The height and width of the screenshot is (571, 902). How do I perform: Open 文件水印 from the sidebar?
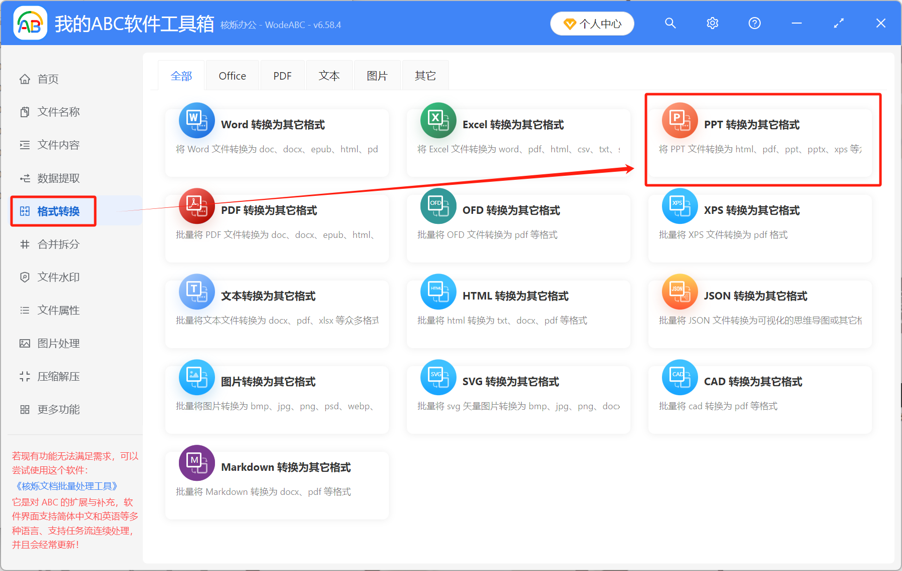click(x=58, y=277)
